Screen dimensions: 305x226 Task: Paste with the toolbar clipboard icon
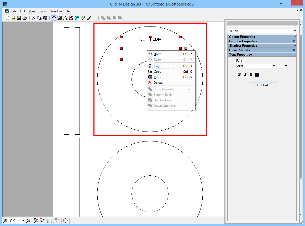pyautogui.click(x=45, y=18)
